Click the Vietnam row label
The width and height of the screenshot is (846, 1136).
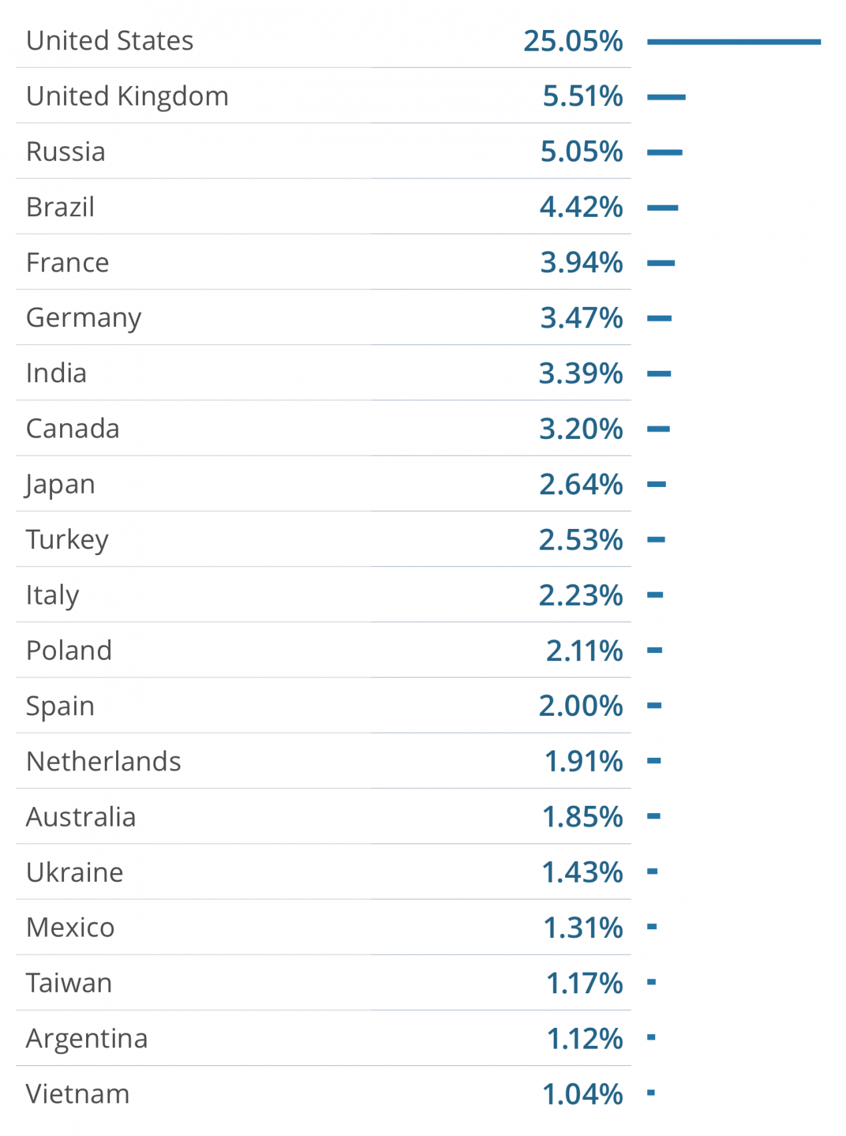[x=77, y=1094]
